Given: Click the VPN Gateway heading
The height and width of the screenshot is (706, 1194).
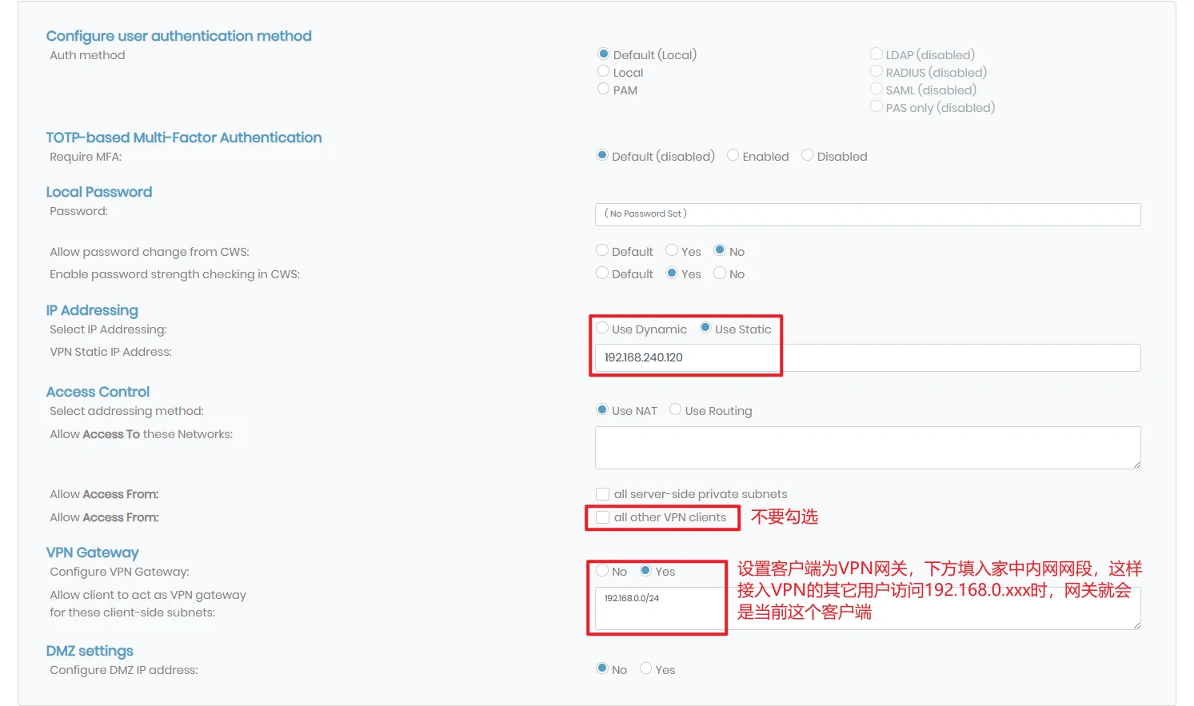Looking at the screenshot, I should pyautogui.click(x=92, y=552).
